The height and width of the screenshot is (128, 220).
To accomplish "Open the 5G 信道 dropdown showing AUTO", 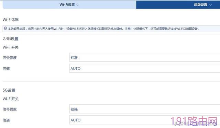I will (145, 120).
